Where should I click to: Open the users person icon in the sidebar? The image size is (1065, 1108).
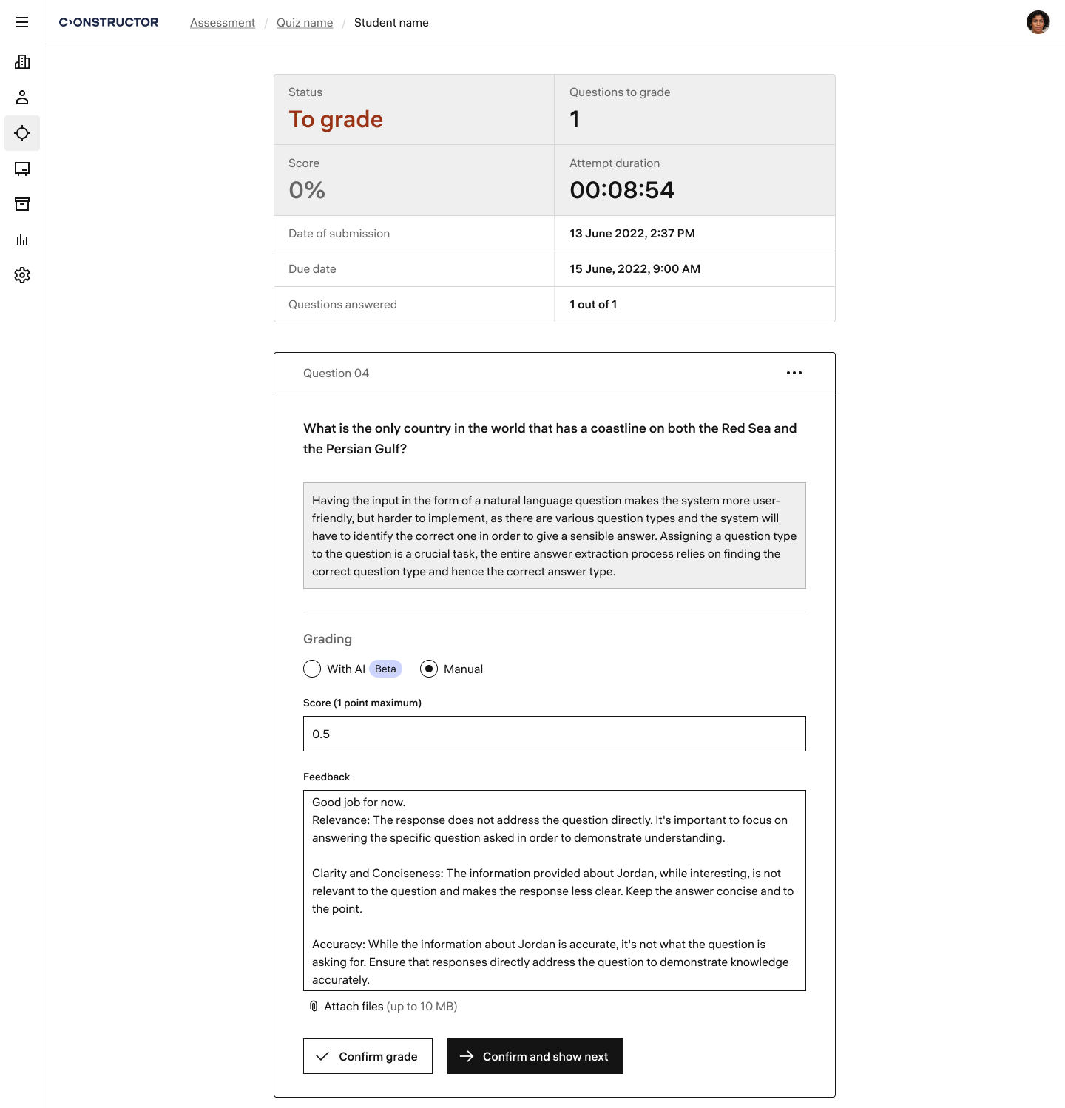tap(22, 98)
